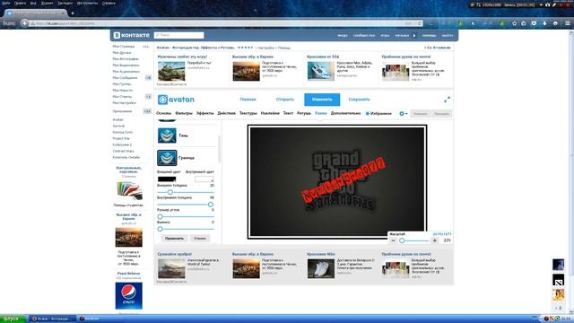Open Мои Группы in VK sidebar
Viewport: 574px width, 323px height.
click(122, 83)
